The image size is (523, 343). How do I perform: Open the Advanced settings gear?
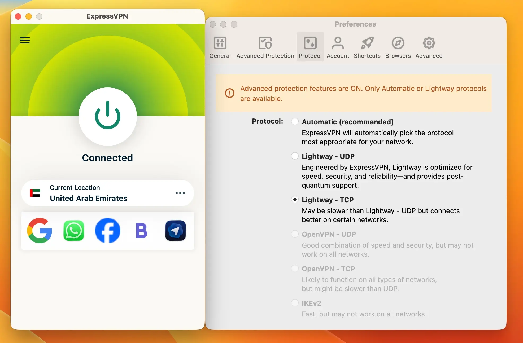coord(428,46)
